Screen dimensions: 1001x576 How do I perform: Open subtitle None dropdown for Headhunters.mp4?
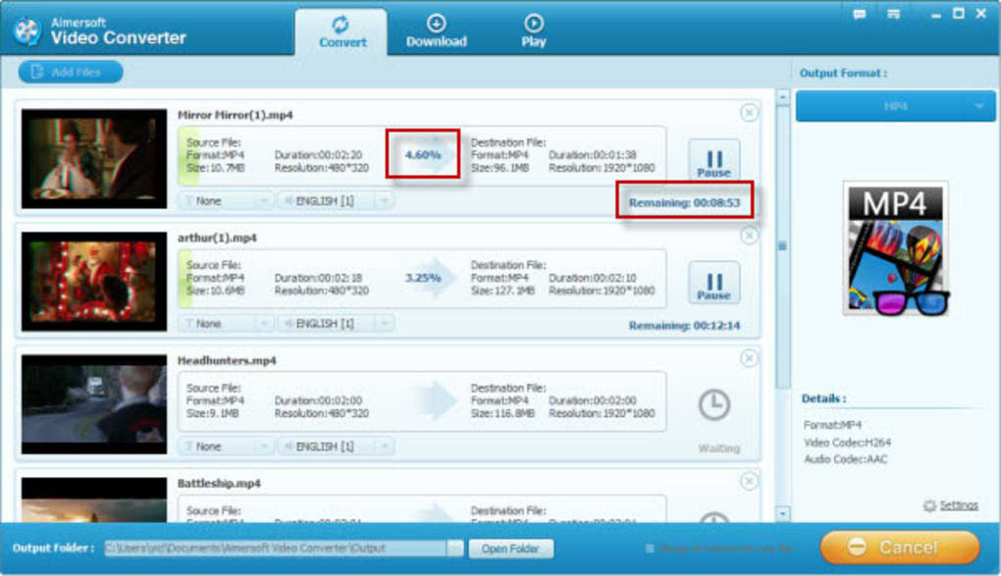pyautogui.click(x=226, y=446)
